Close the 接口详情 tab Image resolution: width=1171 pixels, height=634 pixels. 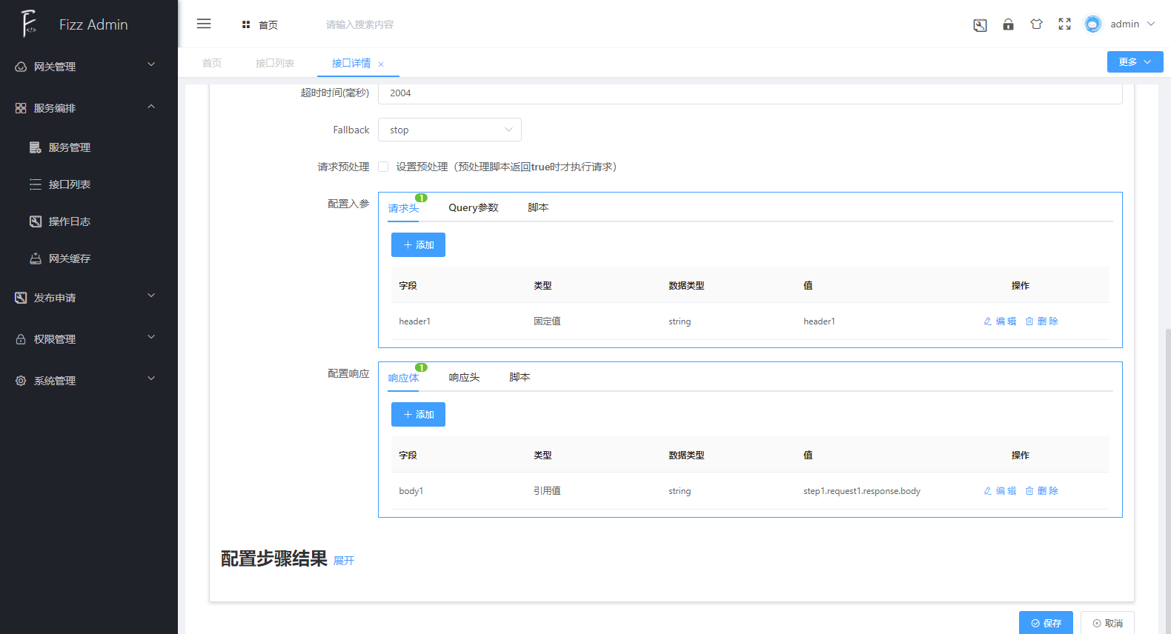(x=381, y=64)
